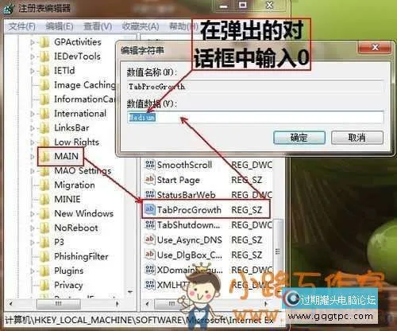Expand the P3 tree node
This screenshot has height=331, width=397.
(x=32, y=243)
